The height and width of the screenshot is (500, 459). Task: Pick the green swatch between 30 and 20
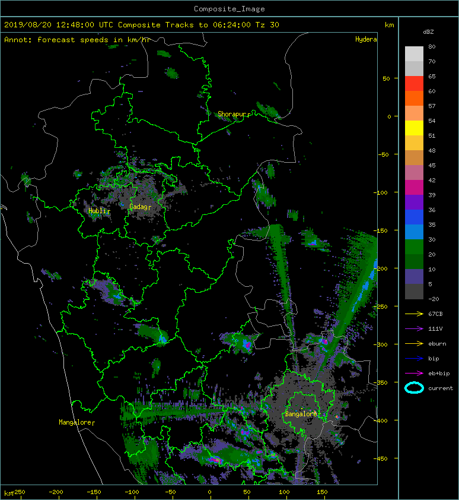[414, 246]
